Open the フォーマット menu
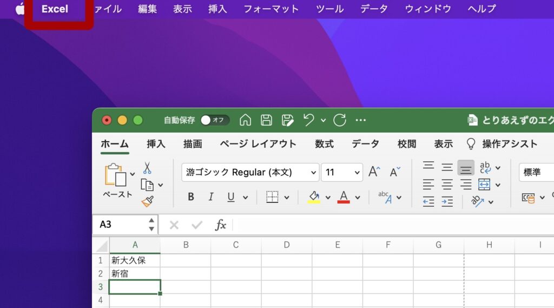 [272, 9]
